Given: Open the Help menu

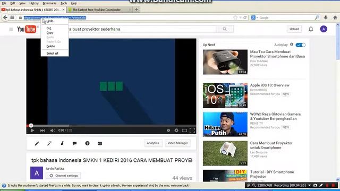Looking at the screenshot, I should click(x=74, y=3).
